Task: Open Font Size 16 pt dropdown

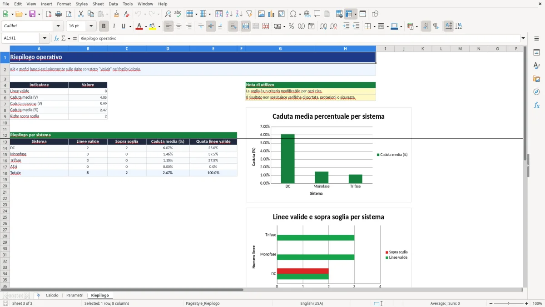Action: point(91,26)
